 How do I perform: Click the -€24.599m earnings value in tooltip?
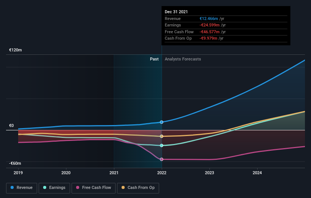click(209, 25)
